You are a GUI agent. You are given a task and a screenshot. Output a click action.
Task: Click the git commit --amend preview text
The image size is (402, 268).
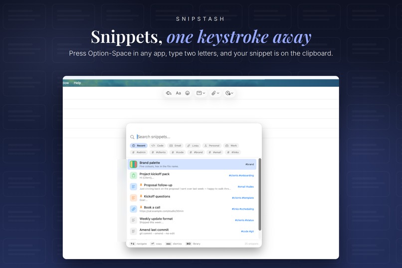click(x=157, y=234)
